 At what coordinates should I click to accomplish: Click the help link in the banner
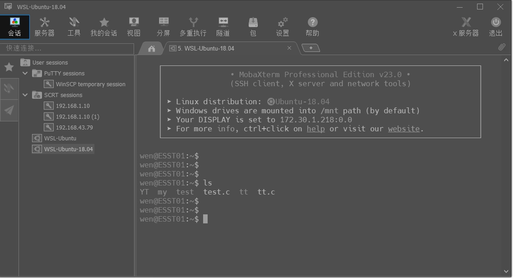(315, 129)
